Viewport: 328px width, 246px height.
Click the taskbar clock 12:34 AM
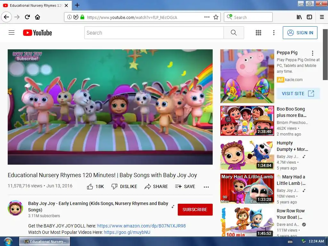click(x=316, y=241)
